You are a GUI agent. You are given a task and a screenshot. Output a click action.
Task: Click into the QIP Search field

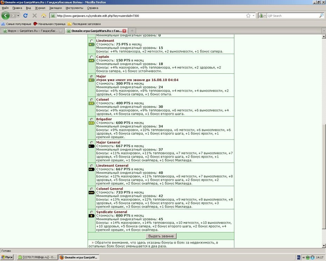[x=293, y=15]
